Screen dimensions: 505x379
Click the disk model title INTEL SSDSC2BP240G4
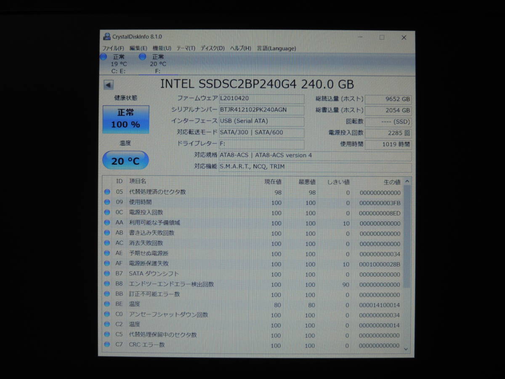229,84
